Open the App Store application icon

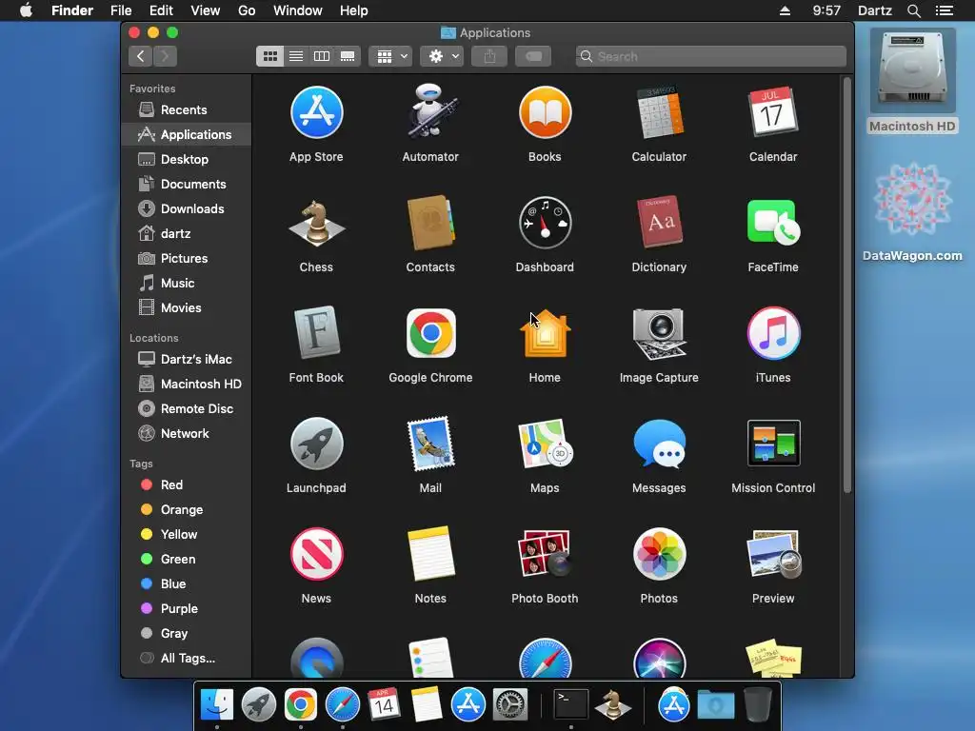[316, 113]
